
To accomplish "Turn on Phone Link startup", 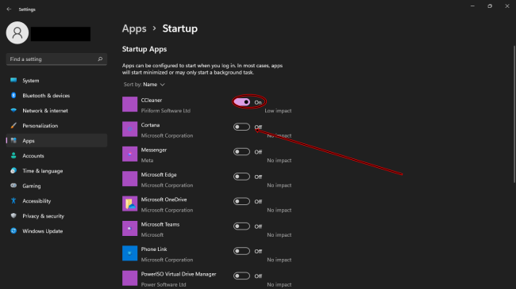I will pyautogui.click(x=242, y=251).
